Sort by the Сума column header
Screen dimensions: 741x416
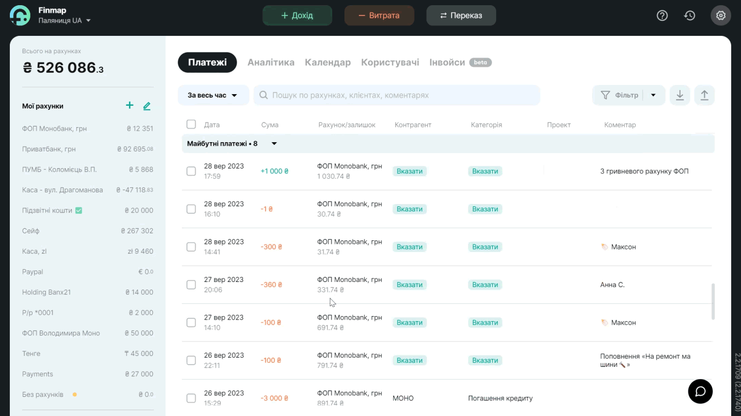(270, 125)
